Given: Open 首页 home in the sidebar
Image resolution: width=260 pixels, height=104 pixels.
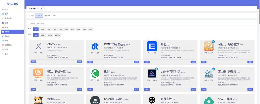Looking at the screenshot, I should tap(12, 14).
